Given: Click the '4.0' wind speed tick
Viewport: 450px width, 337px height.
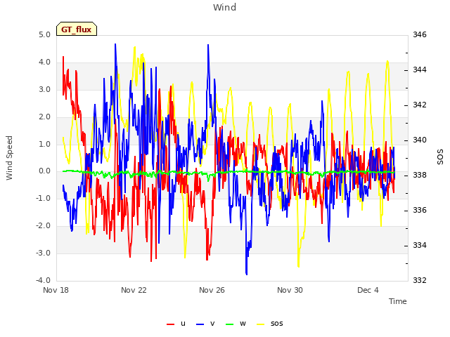Looking at the screenshot, I should click(x=44, y=62).
